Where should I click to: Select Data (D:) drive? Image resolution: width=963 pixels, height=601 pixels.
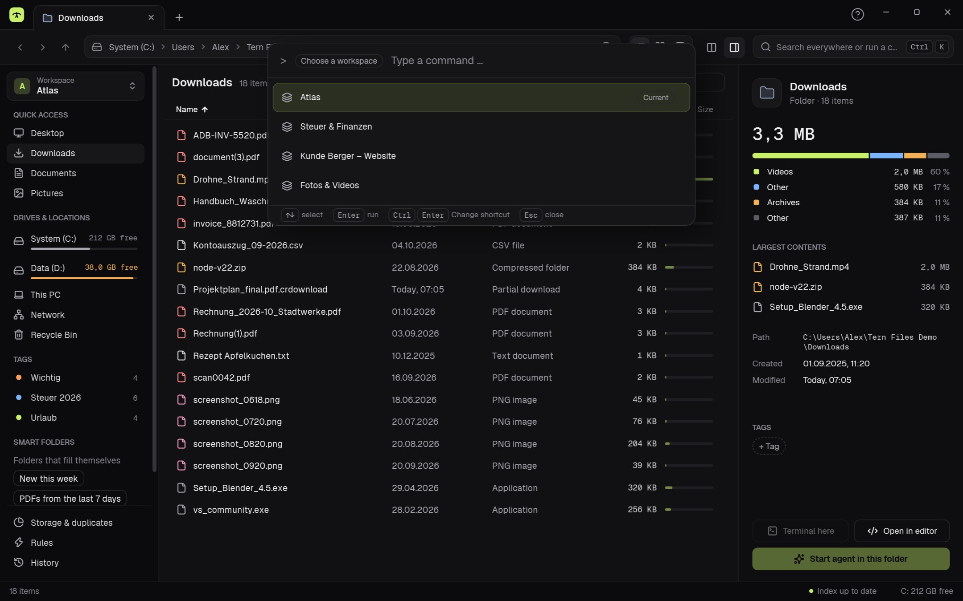(x=75, y=271)
